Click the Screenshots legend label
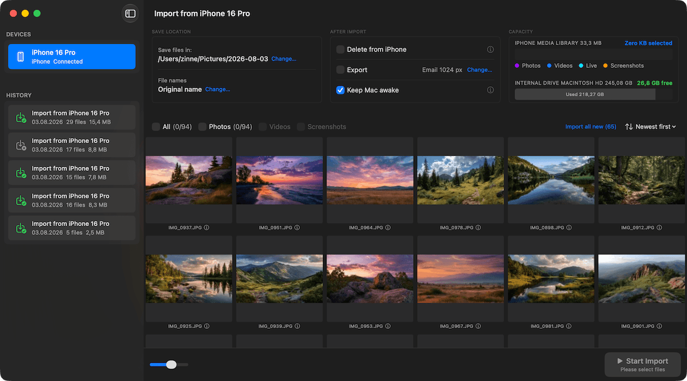Viewport: 687px width, 381px height. pos(627,66)
